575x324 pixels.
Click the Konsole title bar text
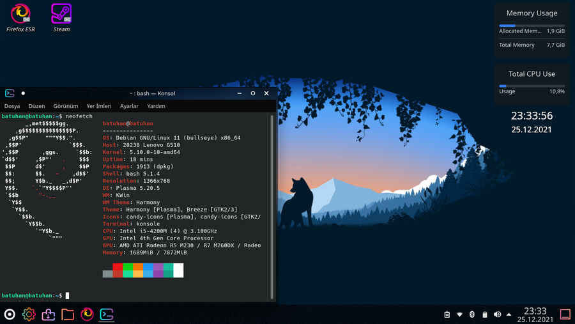tap(152, 93)
